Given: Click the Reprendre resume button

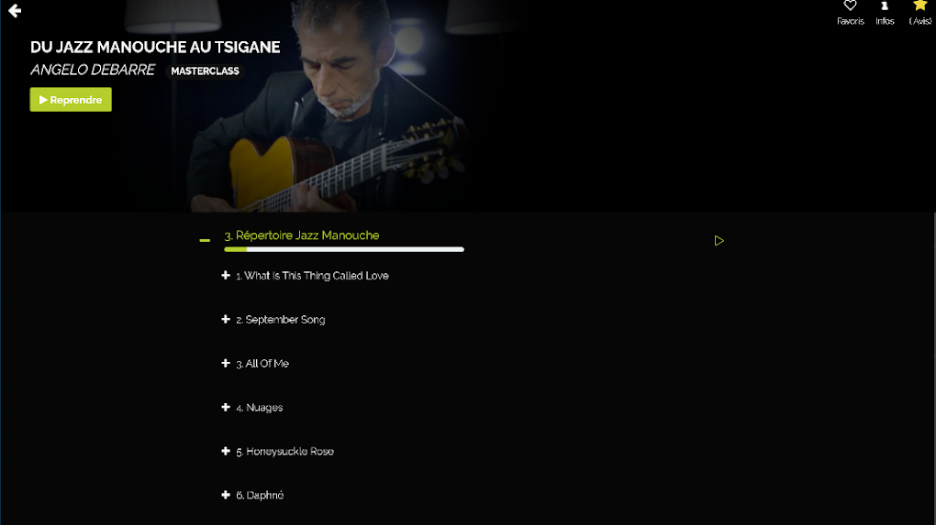Looking at the screenshot, I should [71, 100].
